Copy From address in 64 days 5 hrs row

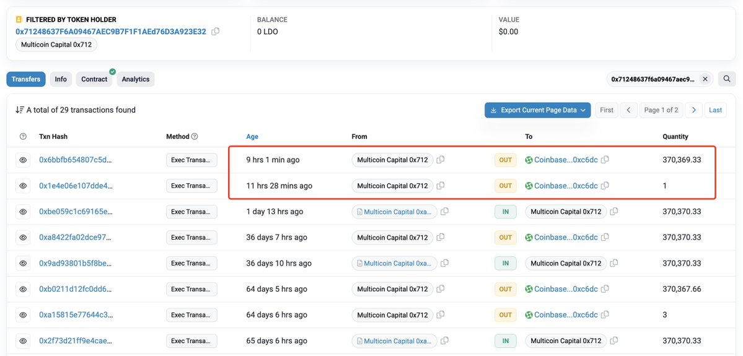coord(440,289)
